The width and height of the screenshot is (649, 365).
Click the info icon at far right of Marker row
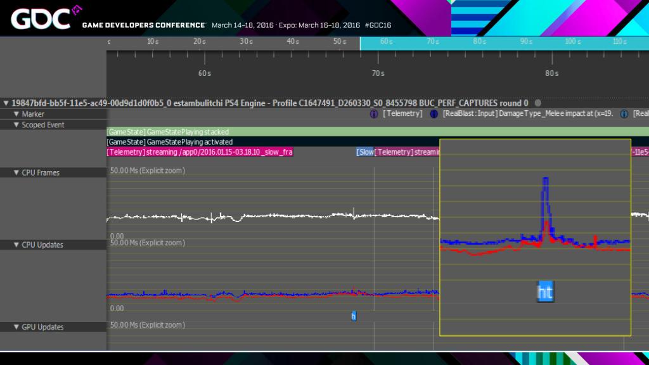pos(624,114)
